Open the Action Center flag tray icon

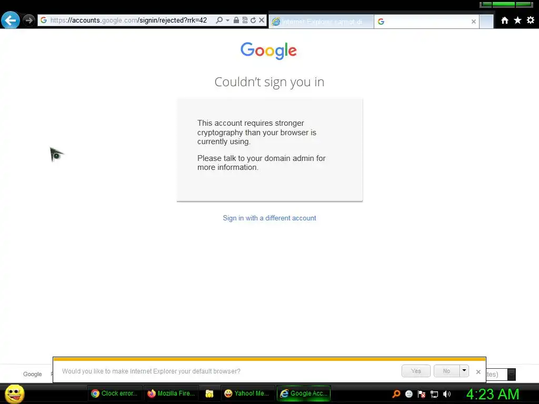[x=422, y=394]
